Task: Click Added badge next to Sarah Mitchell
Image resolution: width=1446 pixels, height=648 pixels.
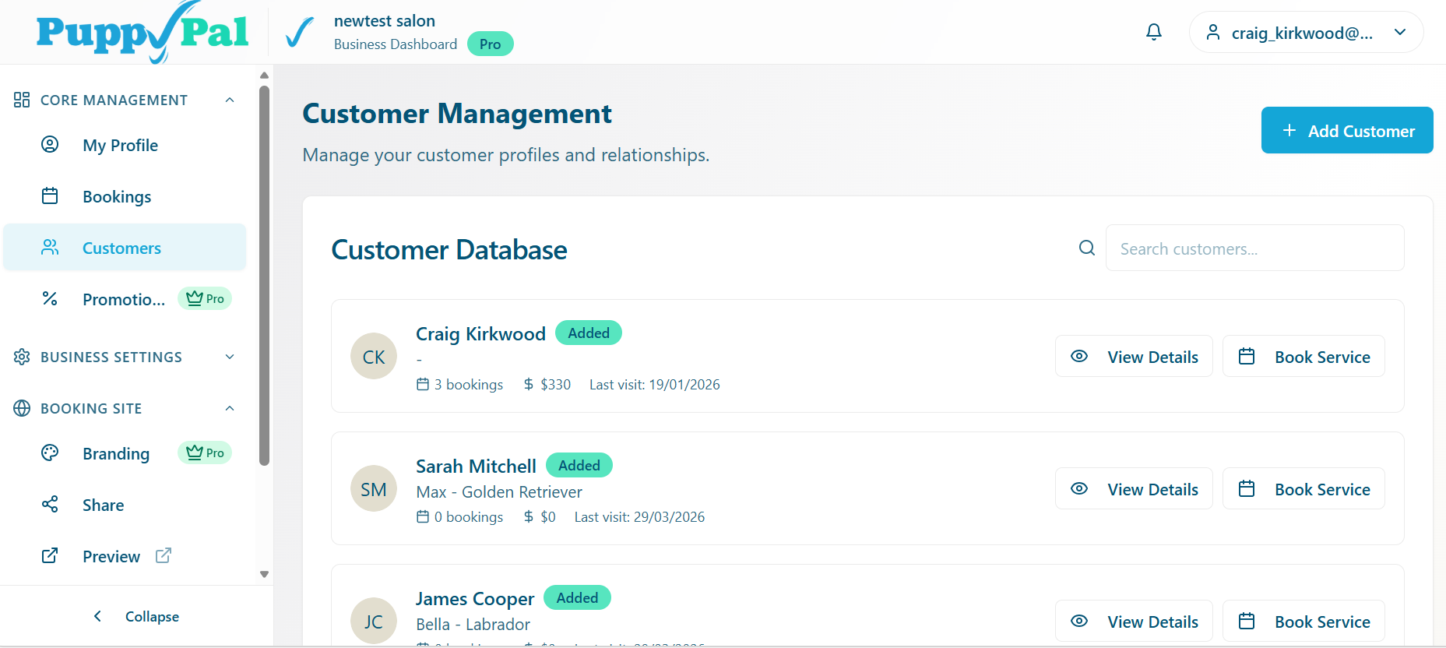Action: tap(579, 465)
